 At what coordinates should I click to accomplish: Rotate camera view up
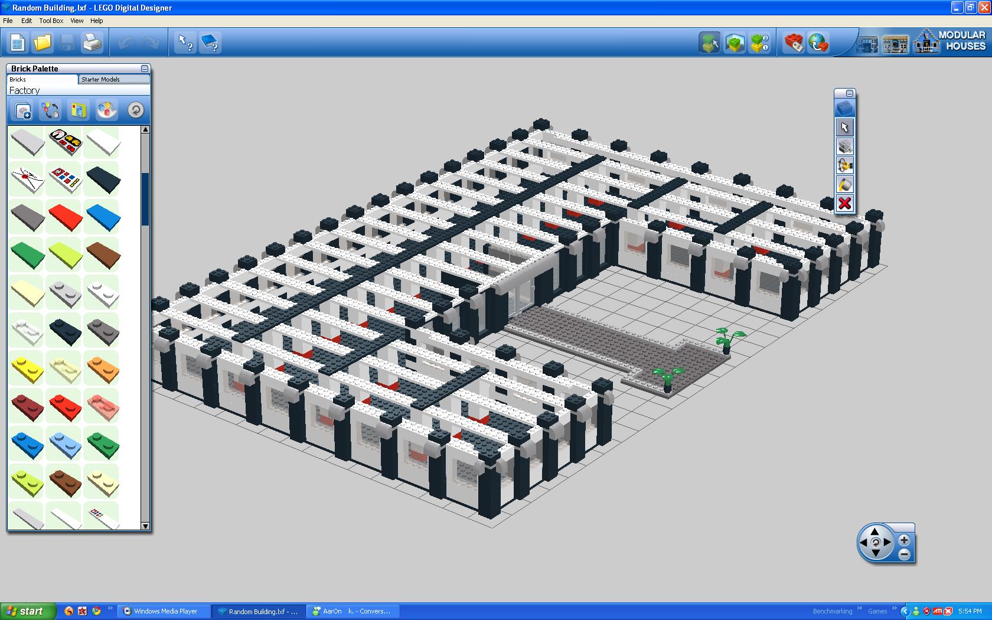875,531
